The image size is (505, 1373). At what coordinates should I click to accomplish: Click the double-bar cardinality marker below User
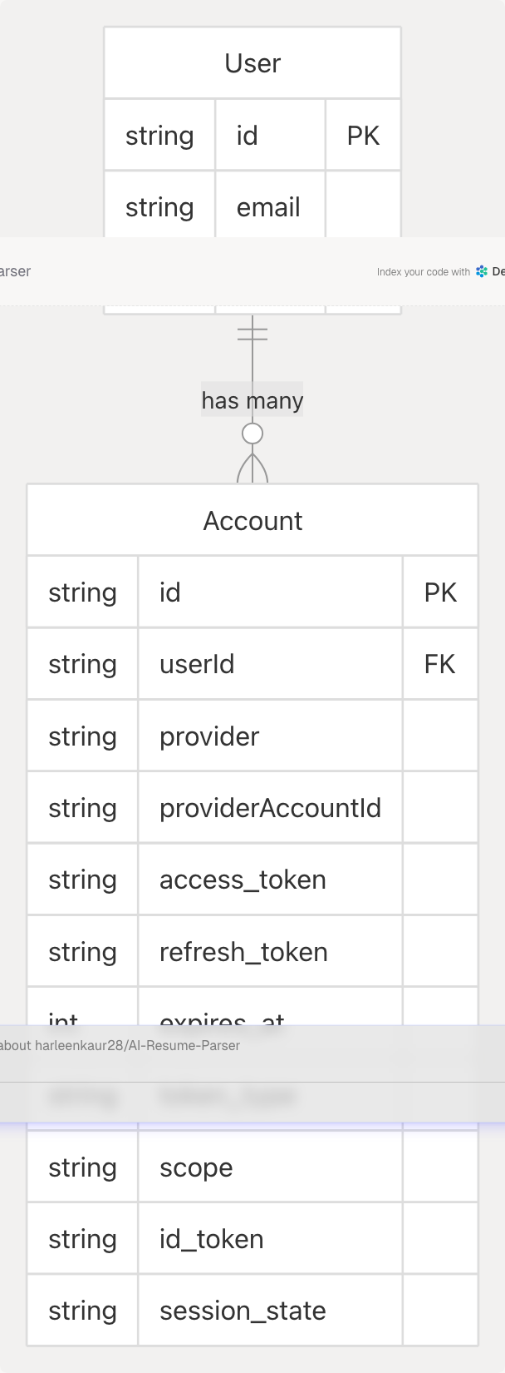[x=252, y=334]
